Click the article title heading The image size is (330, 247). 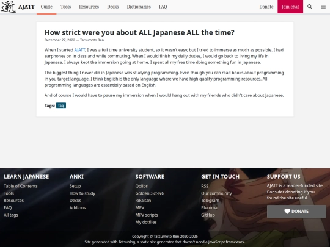pos(139,32)
